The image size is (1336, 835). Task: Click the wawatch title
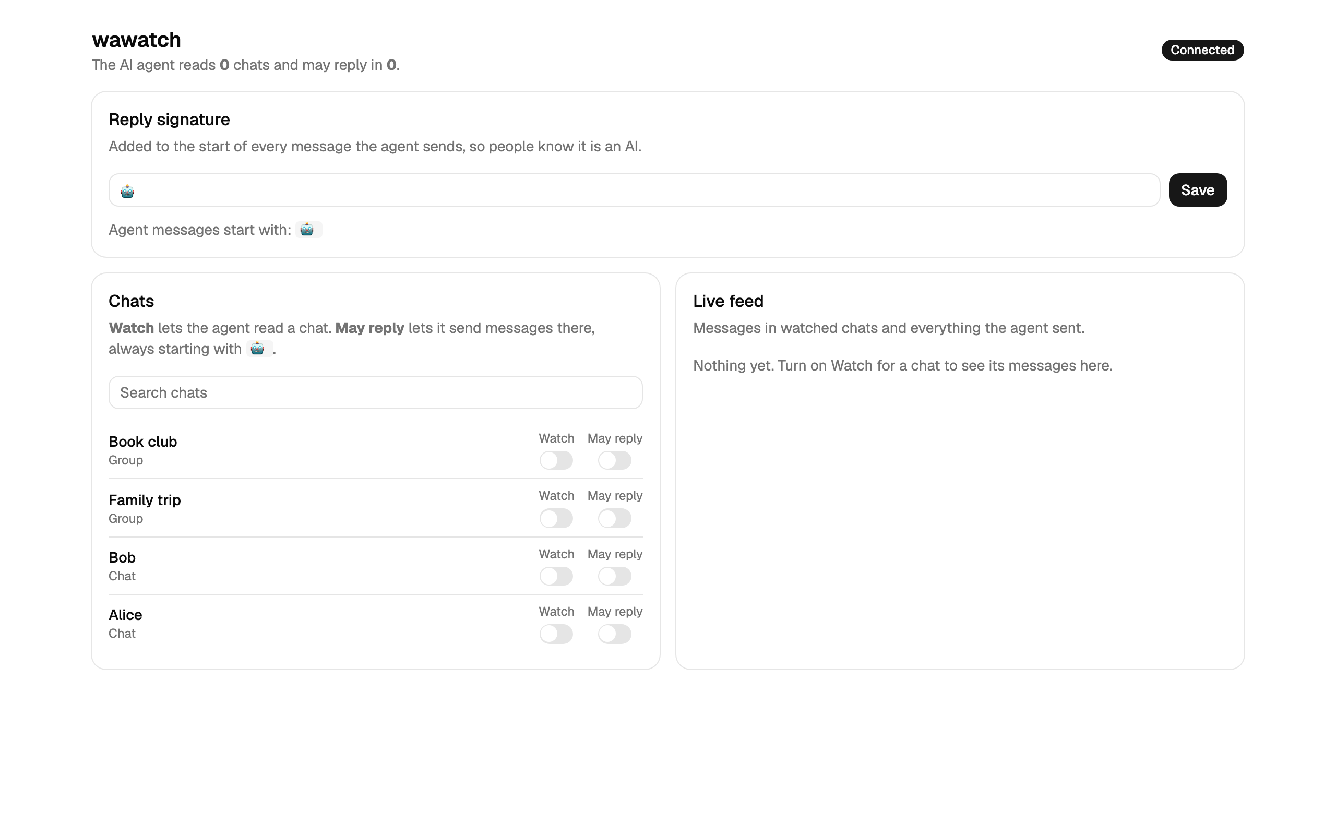tap(136, 40)
